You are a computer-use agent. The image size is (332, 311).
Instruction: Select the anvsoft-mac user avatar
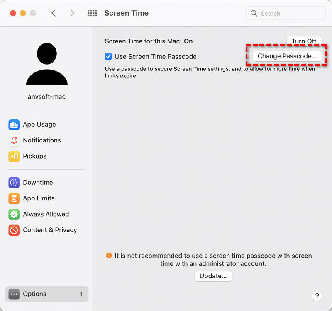[46, 64]
